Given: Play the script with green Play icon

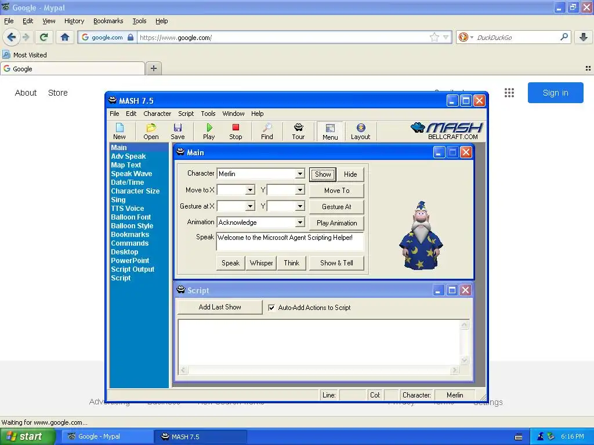Looking at the screenshot, I should point(209,132).
